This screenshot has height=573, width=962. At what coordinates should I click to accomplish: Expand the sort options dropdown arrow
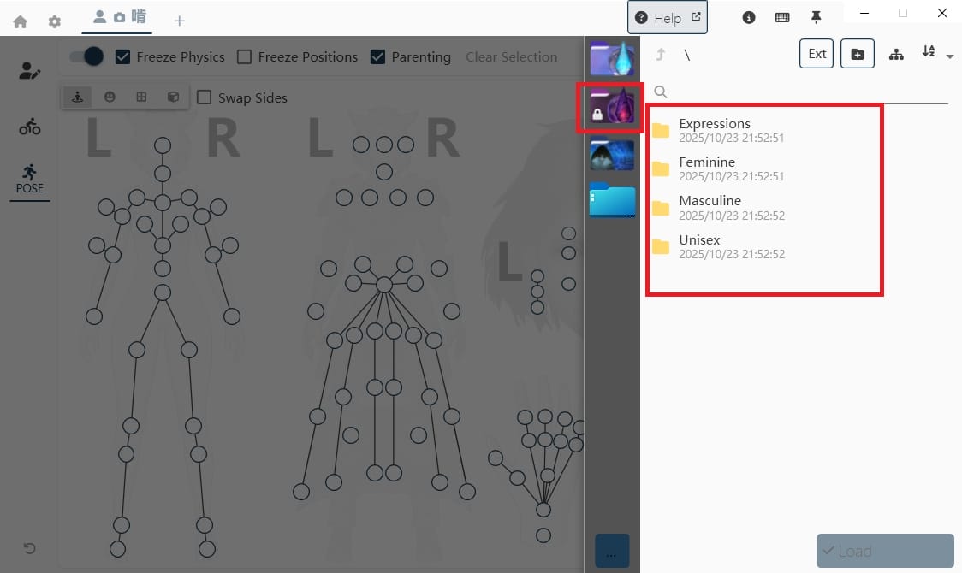point(950,56)
